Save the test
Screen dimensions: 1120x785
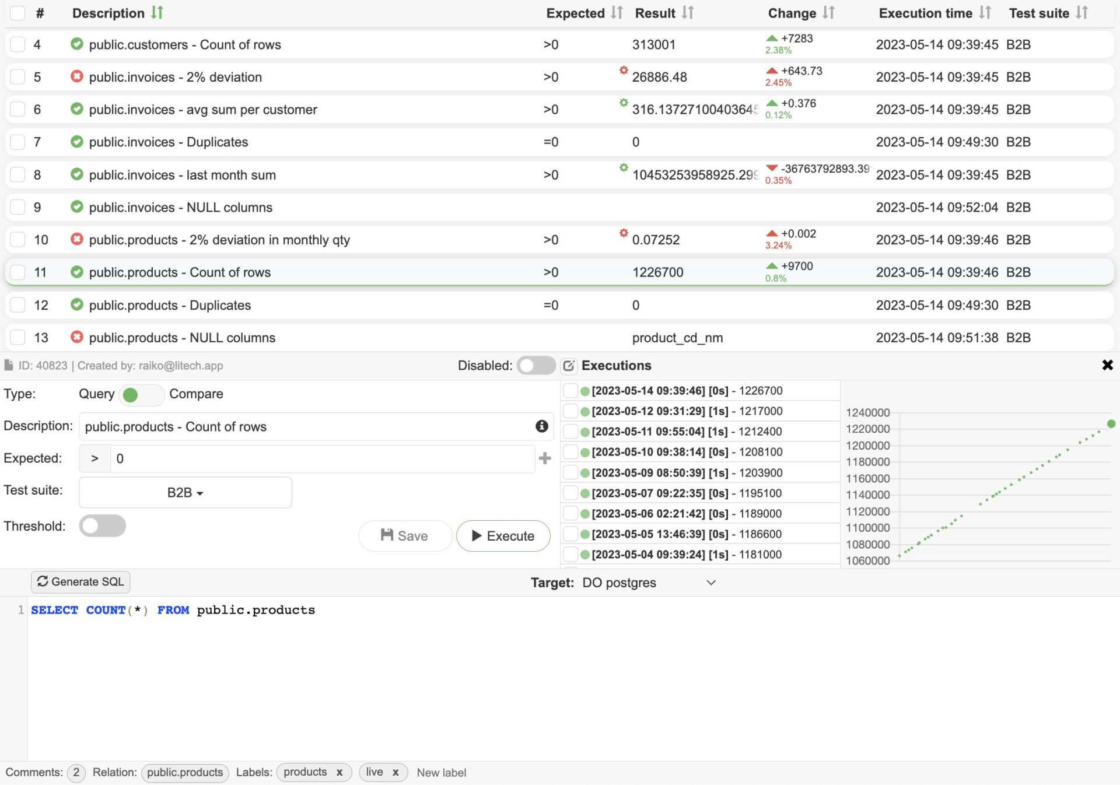coord(405,535)
